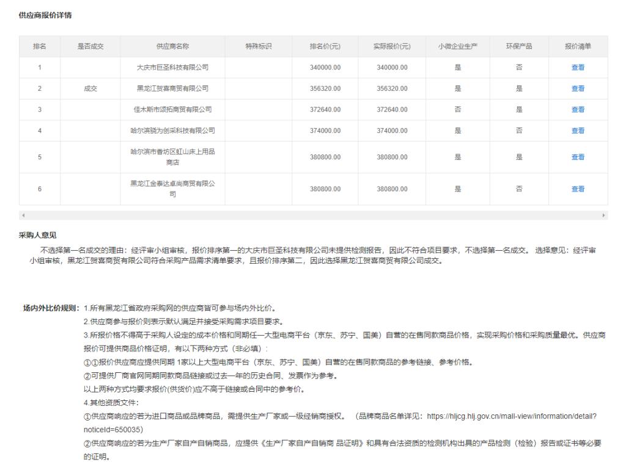626x462 pixels.
Task: Click the 供应商名称 column header
Action: pyautogui.click(x=172, y=46)
